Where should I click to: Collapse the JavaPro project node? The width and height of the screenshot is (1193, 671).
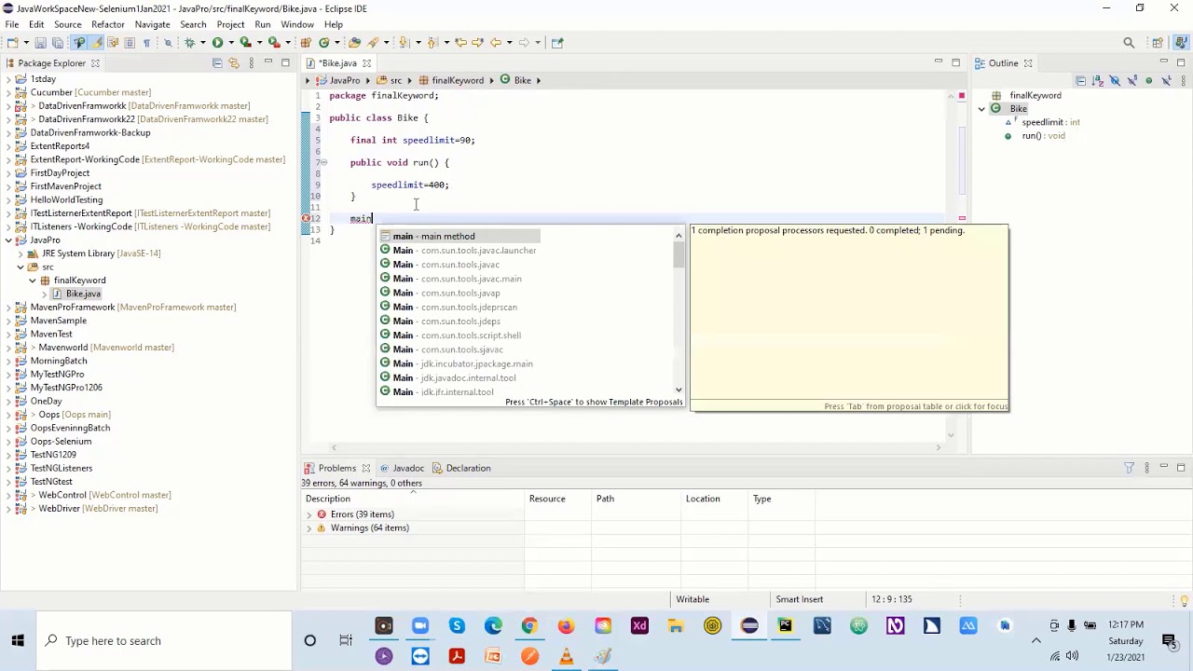(x=8, y=240)
